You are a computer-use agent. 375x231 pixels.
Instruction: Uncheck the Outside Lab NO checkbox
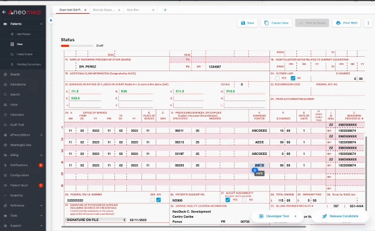point(292,78)
